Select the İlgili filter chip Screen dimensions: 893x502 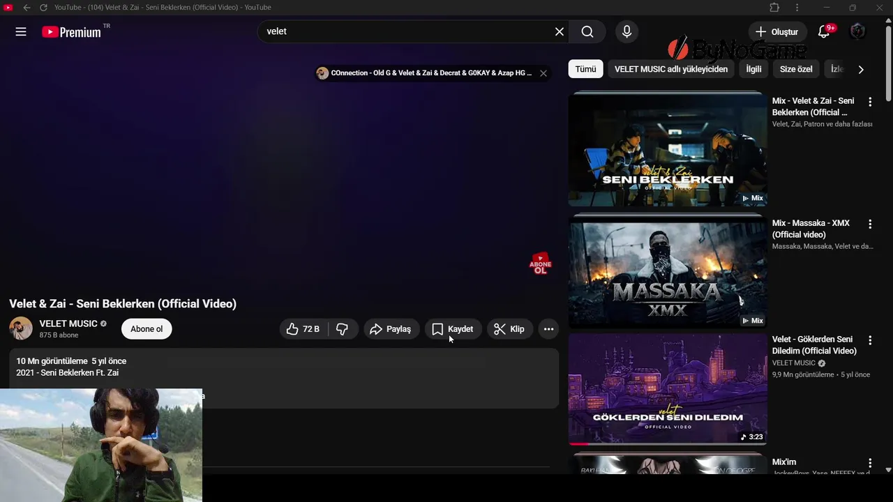[x=753, y=69]
